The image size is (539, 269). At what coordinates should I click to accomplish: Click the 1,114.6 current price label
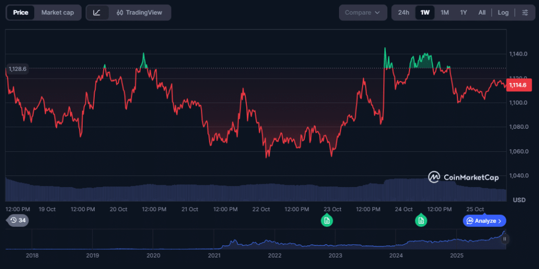(x=518, y=85)
